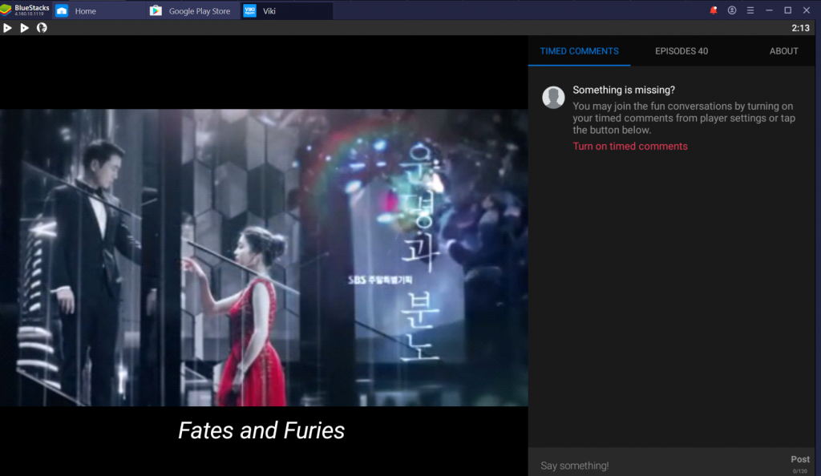
Task: Click the BlueStacks logo icon
Action: pyautogui.click(x=6, y=10)
